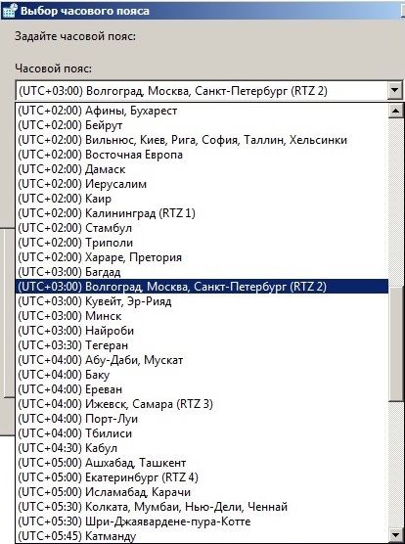Click the calendar icon in the title bar
This screenshot has height=544, width=405.
click(x=10, y=11)
